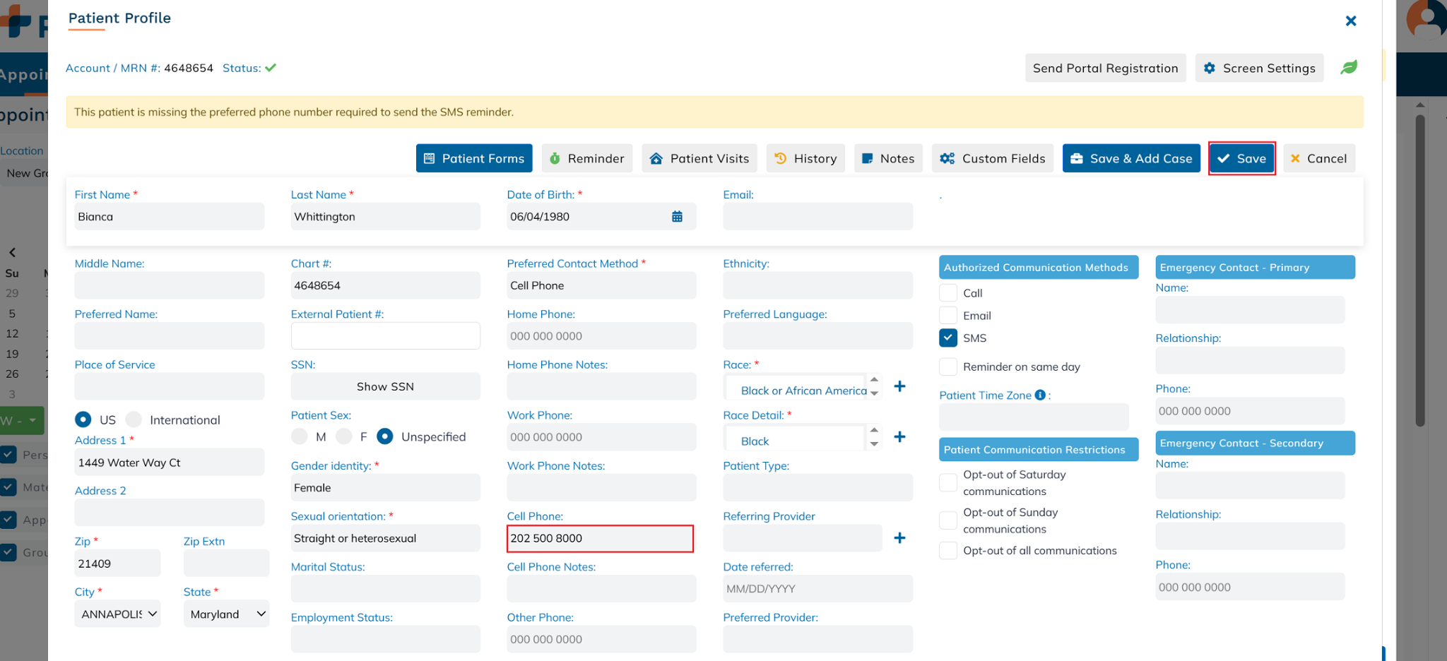Check Opt-out of all communications
Image resolution: width=1447 pixels, height=661 pixels.
click(948, 551)
